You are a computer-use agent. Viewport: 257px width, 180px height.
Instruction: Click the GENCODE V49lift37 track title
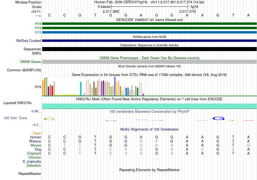(149, 20)
